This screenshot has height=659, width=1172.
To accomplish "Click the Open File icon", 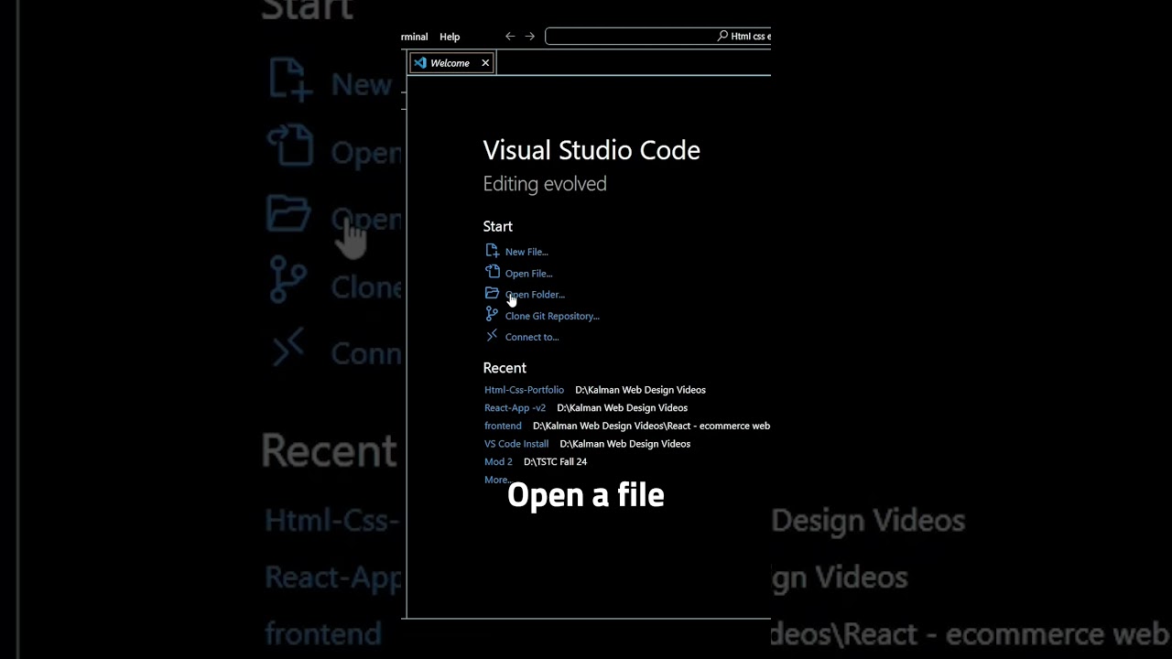I will pos(492,272).
